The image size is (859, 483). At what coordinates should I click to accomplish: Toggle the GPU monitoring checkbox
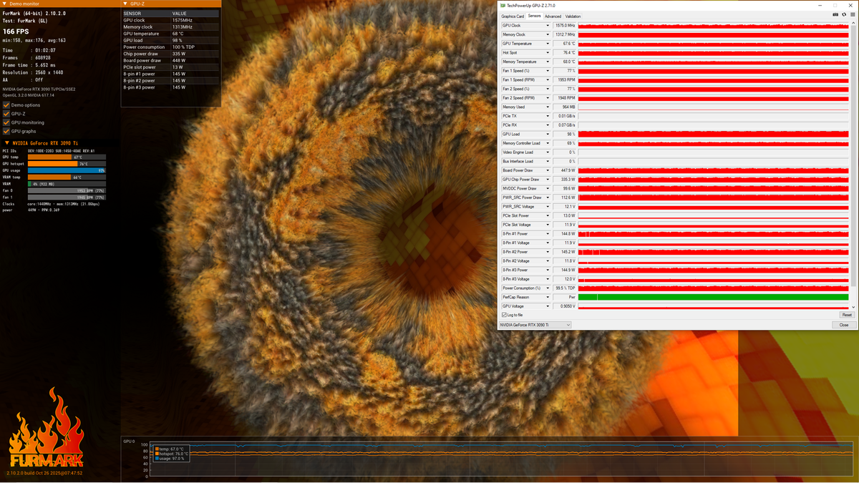(x=6, y=122)
